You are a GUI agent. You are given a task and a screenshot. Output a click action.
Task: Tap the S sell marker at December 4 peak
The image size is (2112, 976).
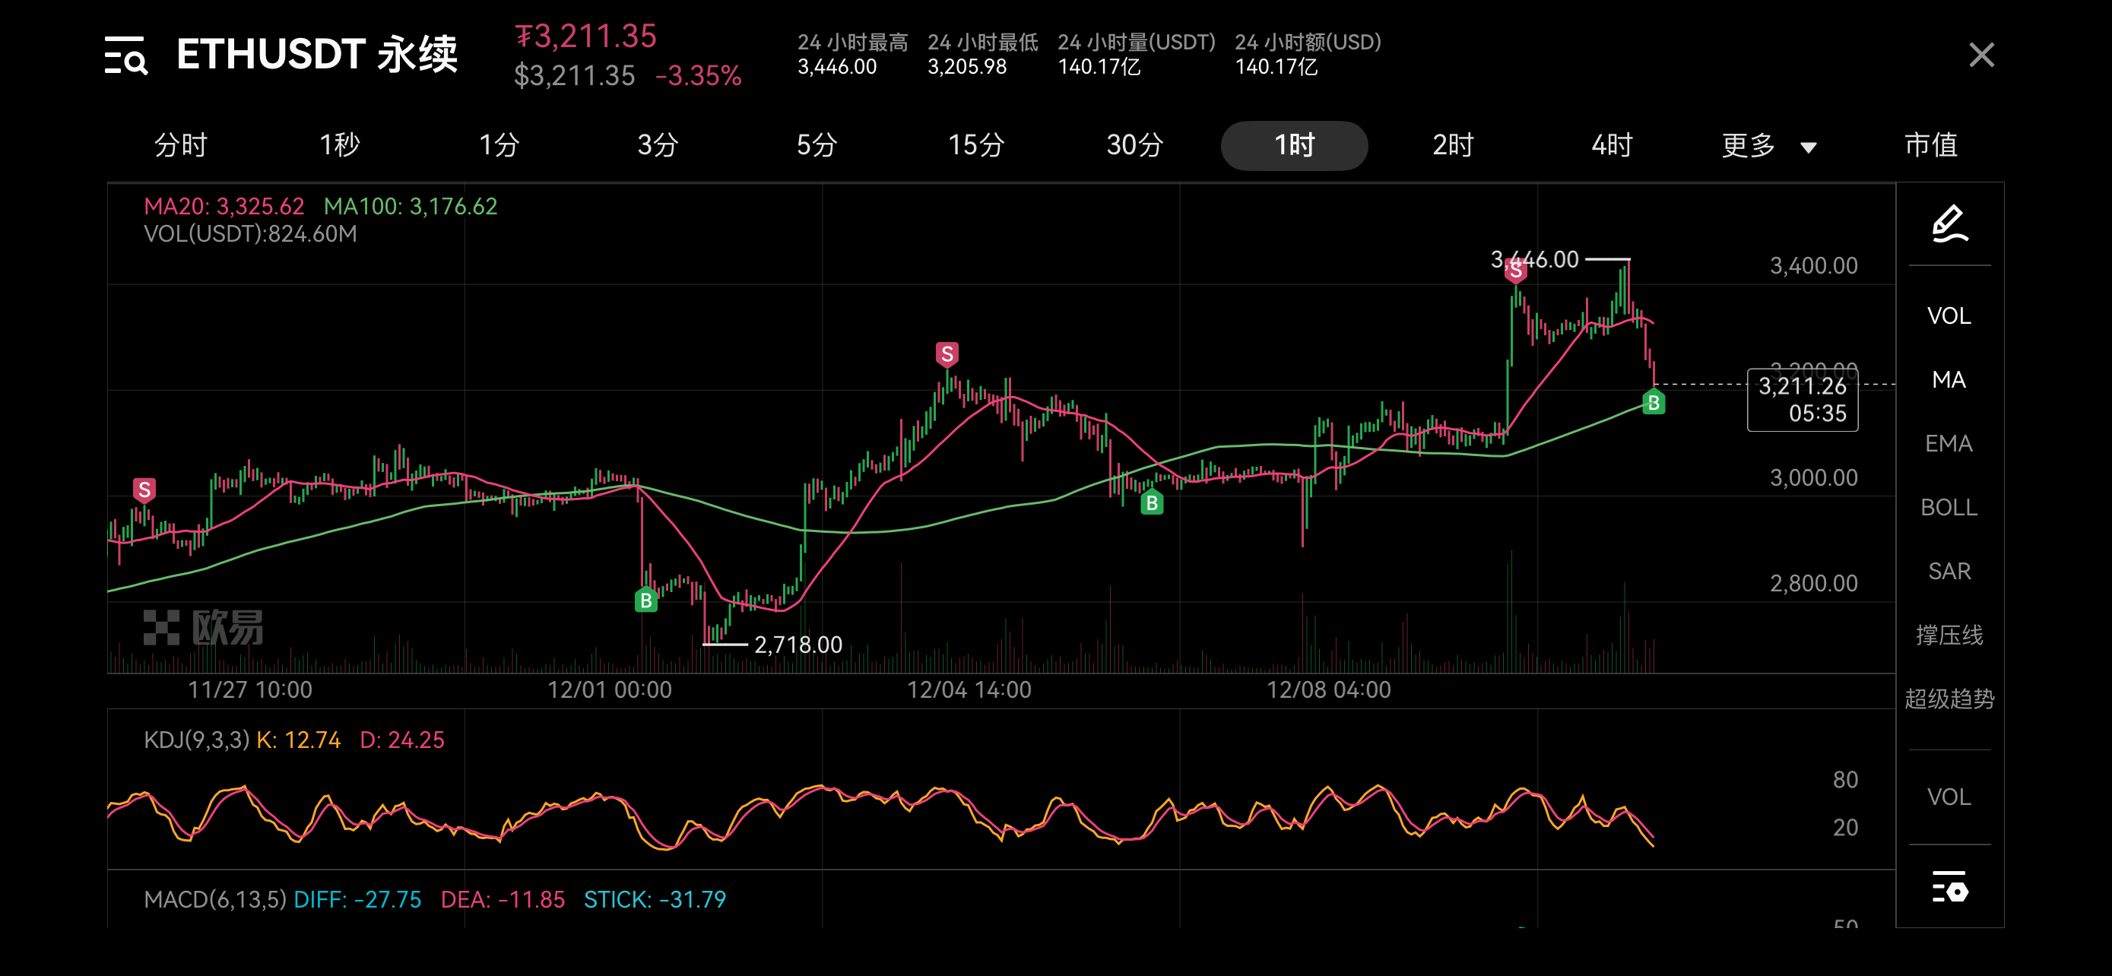pyautogui.click(x=947, y=354)
